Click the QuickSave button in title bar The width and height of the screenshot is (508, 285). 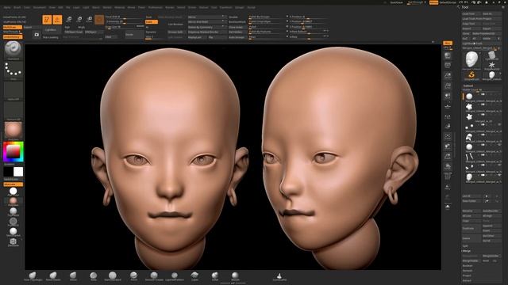point(396,2)
